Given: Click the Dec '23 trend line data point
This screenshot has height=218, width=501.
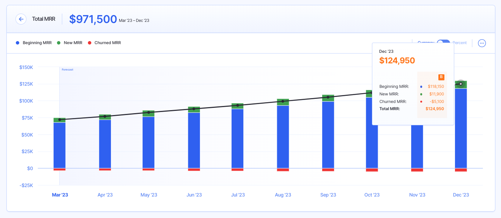Looking at the screenshot, I should coord(461,84).
